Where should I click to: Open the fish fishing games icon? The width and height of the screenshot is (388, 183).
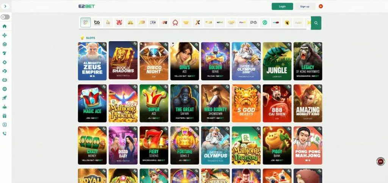click(x=5, y=71)
